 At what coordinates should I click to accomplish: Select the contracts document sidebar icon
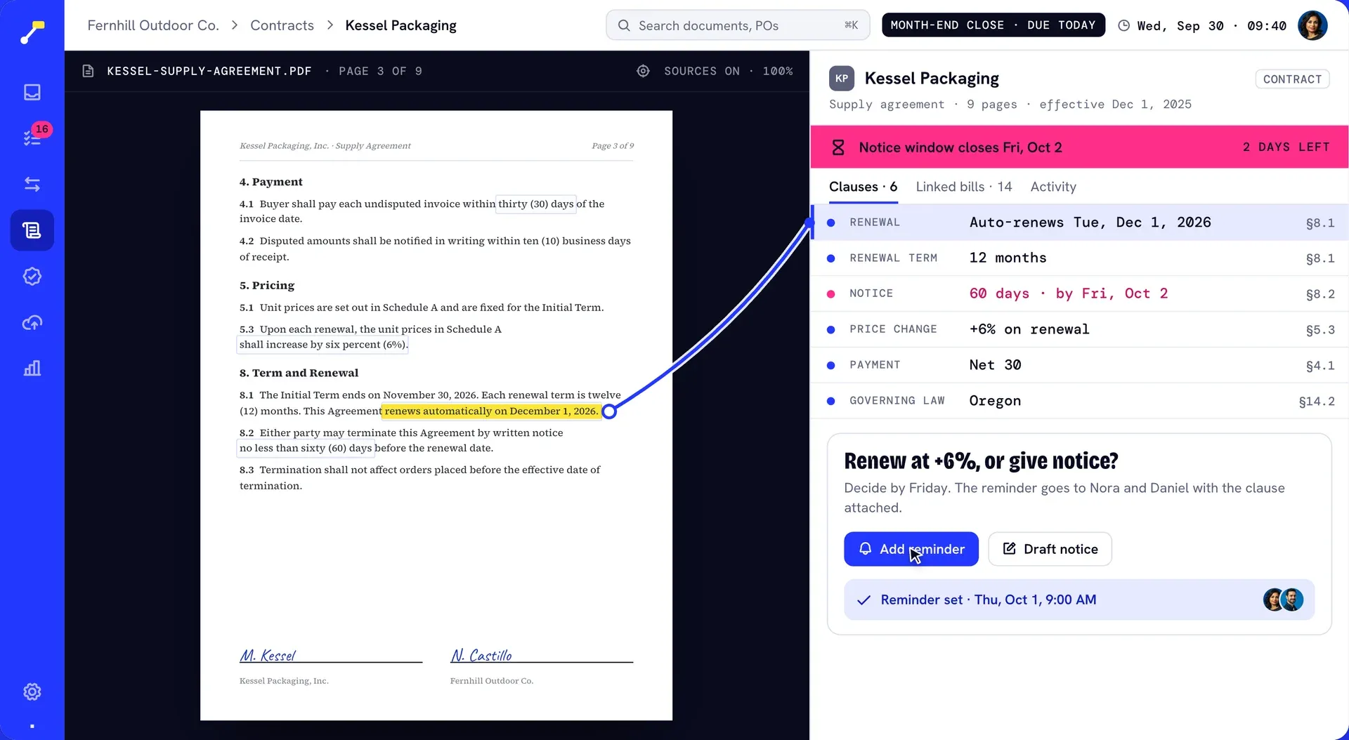click(x=32, y=230)
